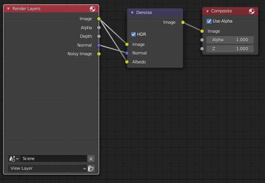The width and height of the screenshot is (265, 183).
Task: Select the Composite node title
Action: coord(221,11)
